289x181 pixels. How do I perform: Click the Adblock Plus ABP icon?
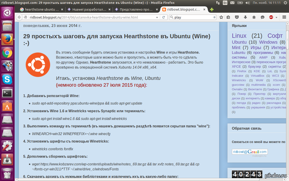coord(271,17)
